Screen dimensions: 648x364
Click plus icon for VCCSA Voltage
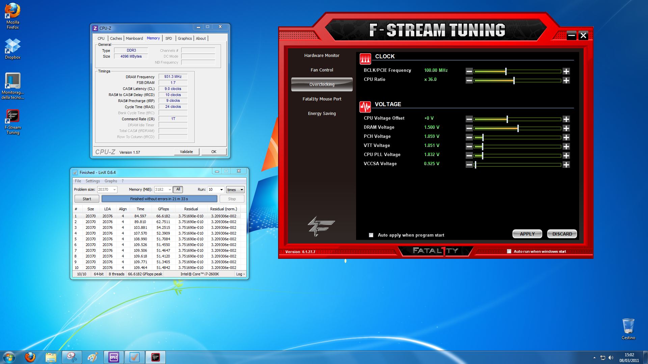pos(566,164)
